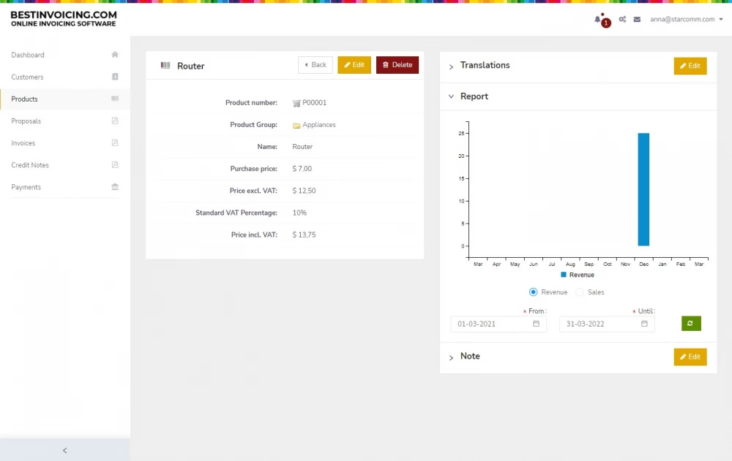Delete the Router product
732x461 pixels.
397,65
